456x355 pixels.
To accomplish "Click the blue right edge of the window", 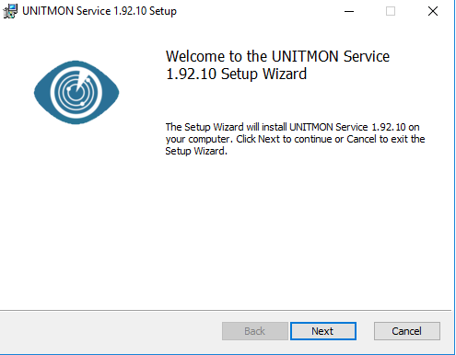I will (x=454, y=177).
